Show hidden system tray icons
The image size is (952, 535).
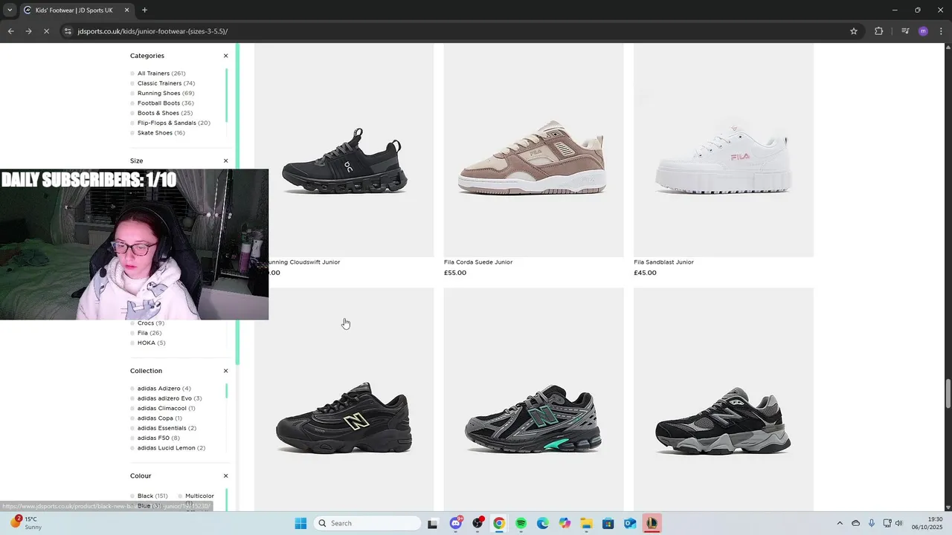pyautogui.click(x=840, y=523)
